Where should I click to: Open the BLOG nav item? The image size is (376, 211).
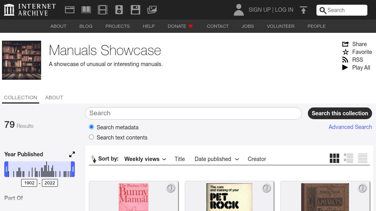coord(86,26)
